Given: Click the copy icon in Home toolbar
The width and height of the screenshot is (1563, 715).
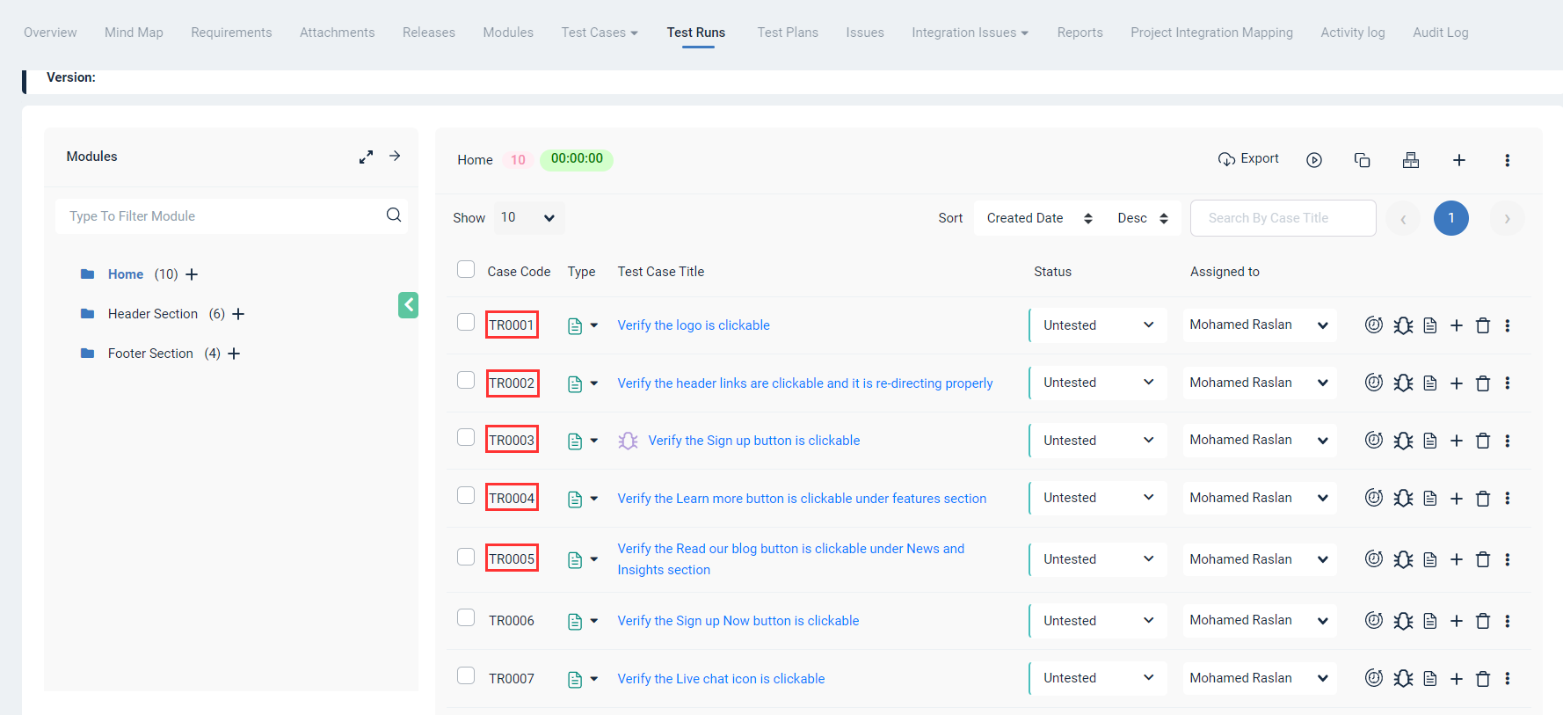Looking at the screenshot, I should coord(1363,160).
